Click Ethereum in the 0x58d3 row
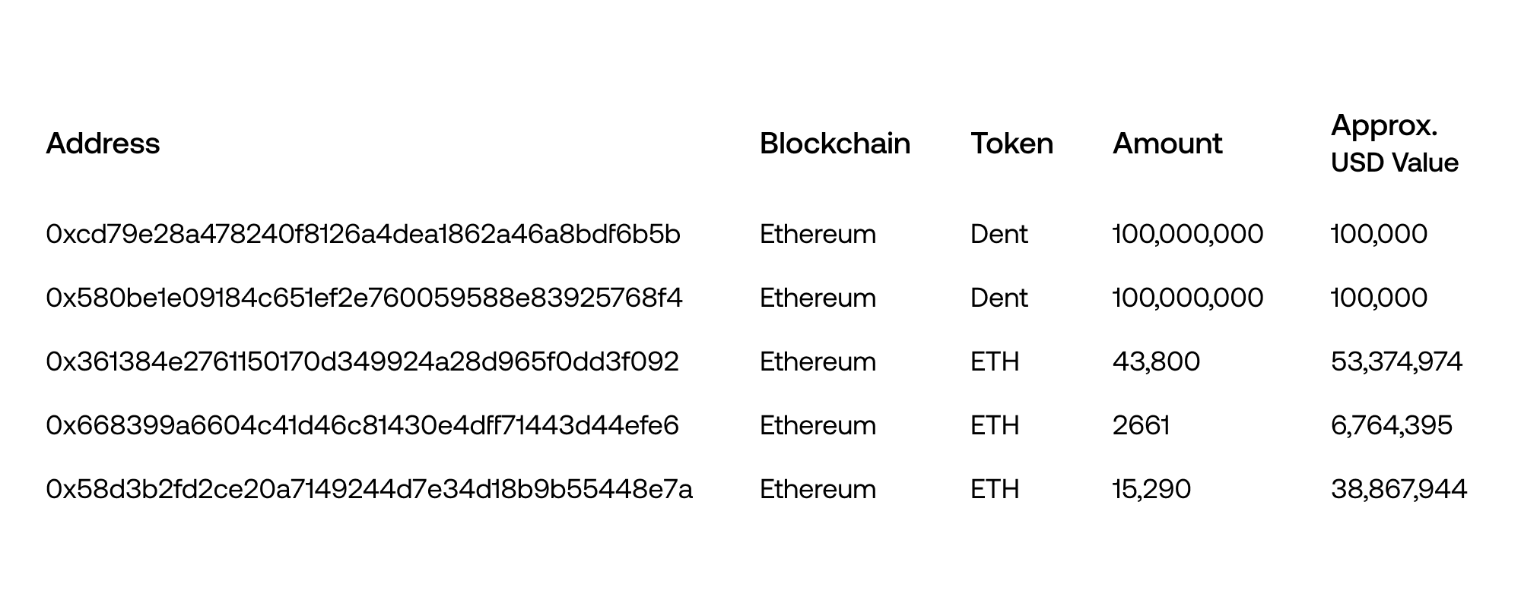This screenshot has height=609, width=1521. pyautogui.click(x=818, y=489)
